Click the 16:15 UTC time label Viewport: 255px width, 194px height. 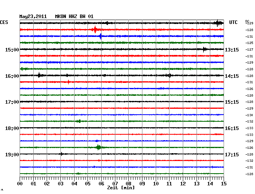(x=232, y=128)
